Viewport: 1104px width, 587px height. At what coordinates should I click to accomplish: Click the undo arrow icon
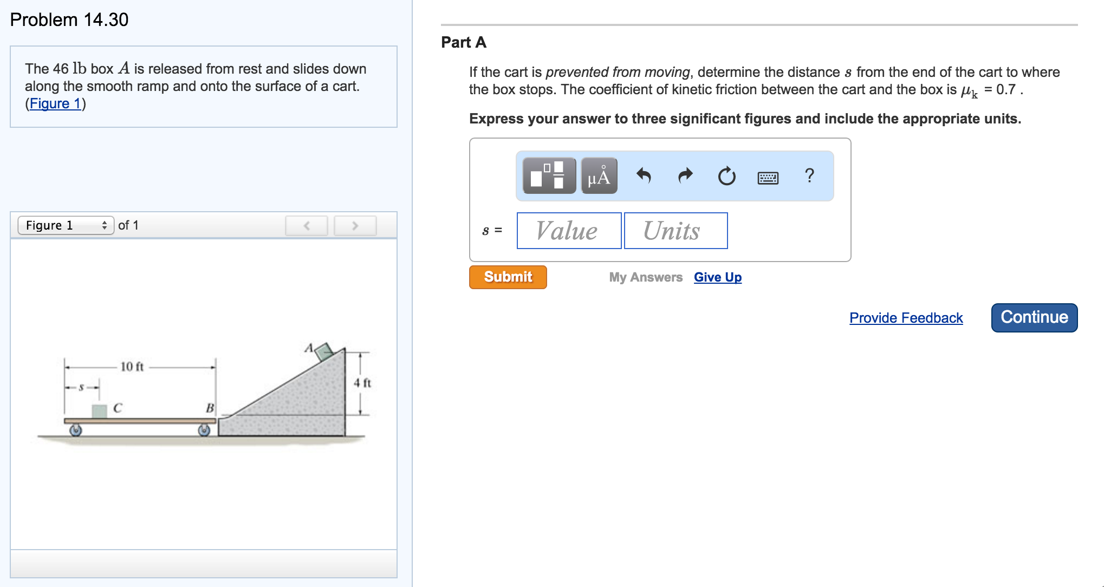[x=644, y=176]
